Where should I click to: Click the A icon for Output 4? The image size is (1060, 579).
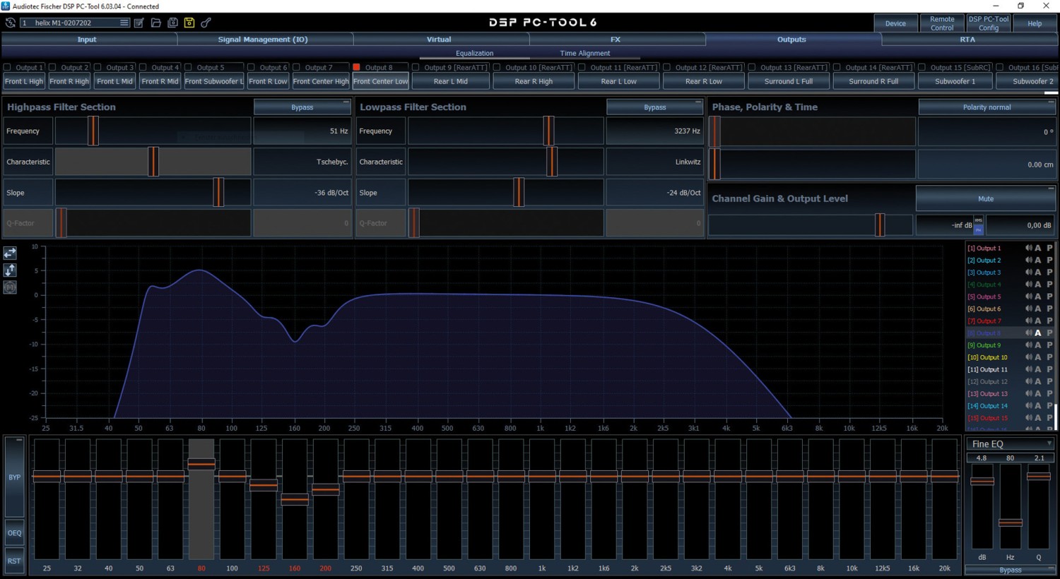[x=1038, y=285]
